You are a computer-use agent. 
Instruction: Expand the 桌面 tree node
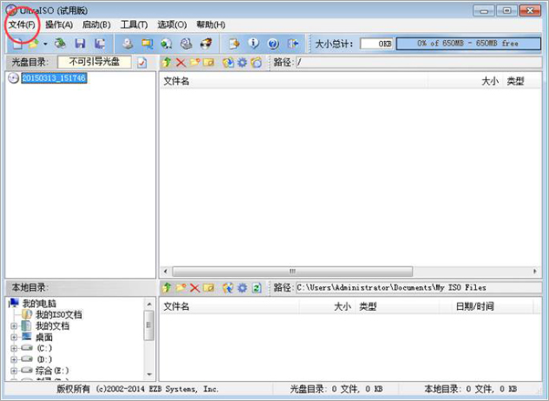pyautogui.click(x=14, y=337)
